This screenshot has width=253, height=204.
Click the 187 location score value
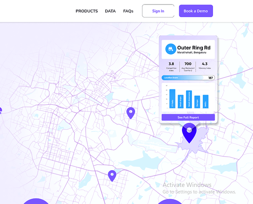click(211, 78)
